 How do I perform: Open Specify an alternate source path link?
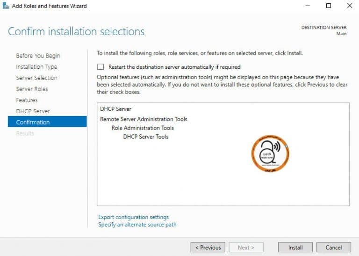(137, 225)
